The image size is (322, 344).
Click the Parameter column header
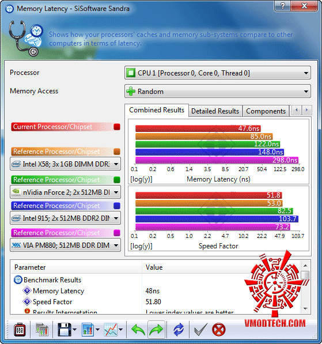click(x=76, y=267)
